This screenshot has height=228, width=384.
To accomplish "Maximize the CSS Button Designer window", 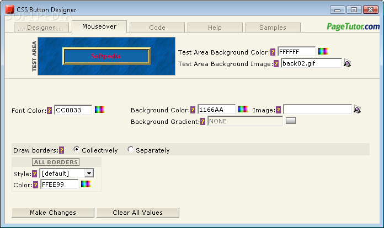I will (354, 10).
